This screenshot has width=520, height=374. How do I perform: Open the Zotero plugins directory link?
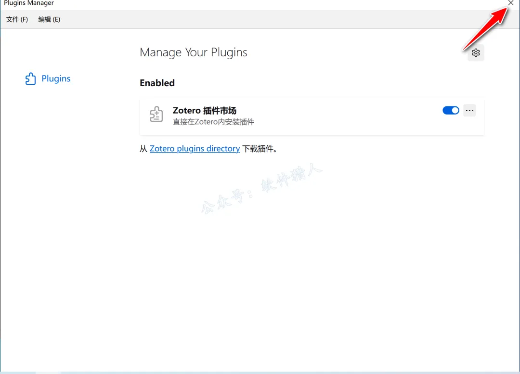pos(195,149)
